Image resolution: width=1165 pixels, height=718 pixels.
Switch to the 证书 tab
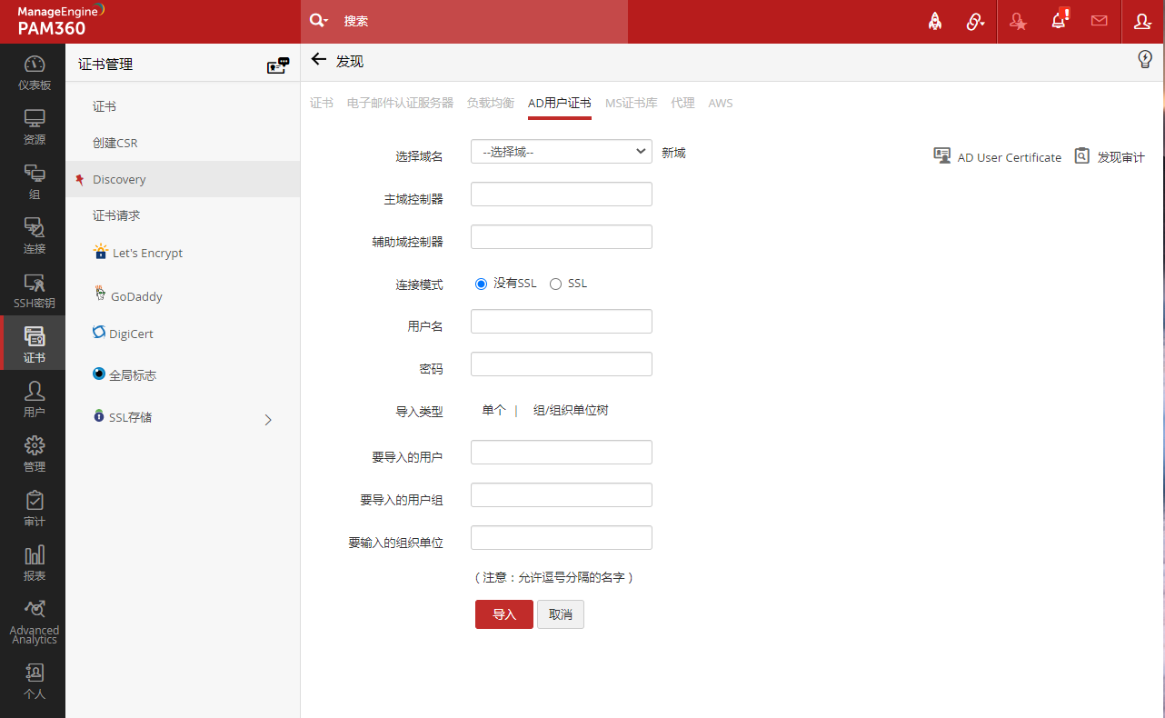[x=322, y=104]
